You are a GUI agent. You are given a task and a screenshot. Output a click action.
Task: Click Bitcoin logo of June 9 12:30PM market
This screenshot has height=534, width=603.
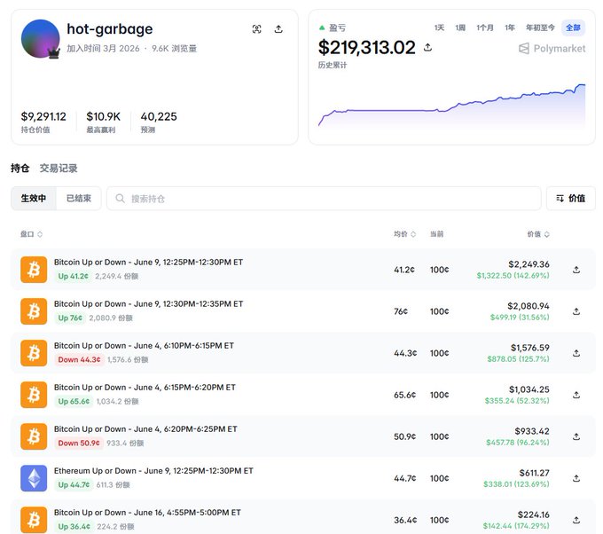point(34,311)
